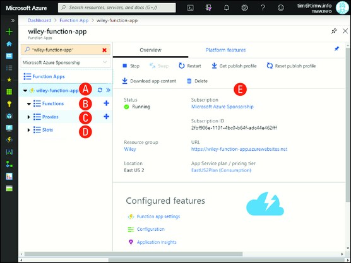Click the tim@timw.info account avatar
Screen dimensions: 351x263
(342, 8)
